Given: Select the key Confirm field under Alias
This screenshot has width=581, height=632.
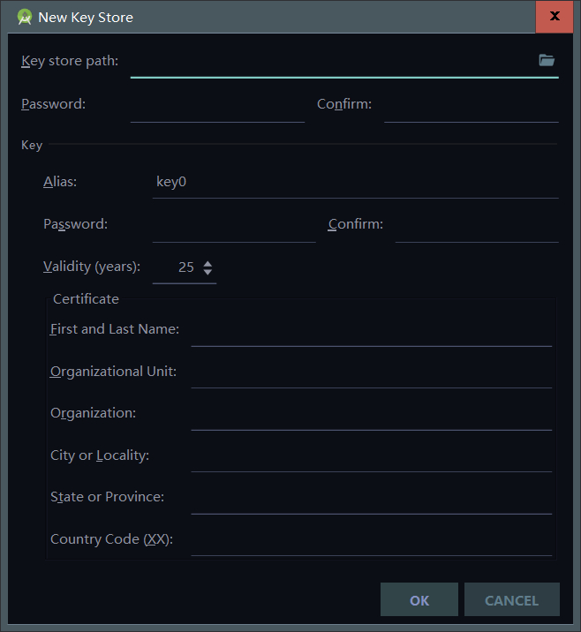Looking at the screenshot, I should click(x=477, y=226).
